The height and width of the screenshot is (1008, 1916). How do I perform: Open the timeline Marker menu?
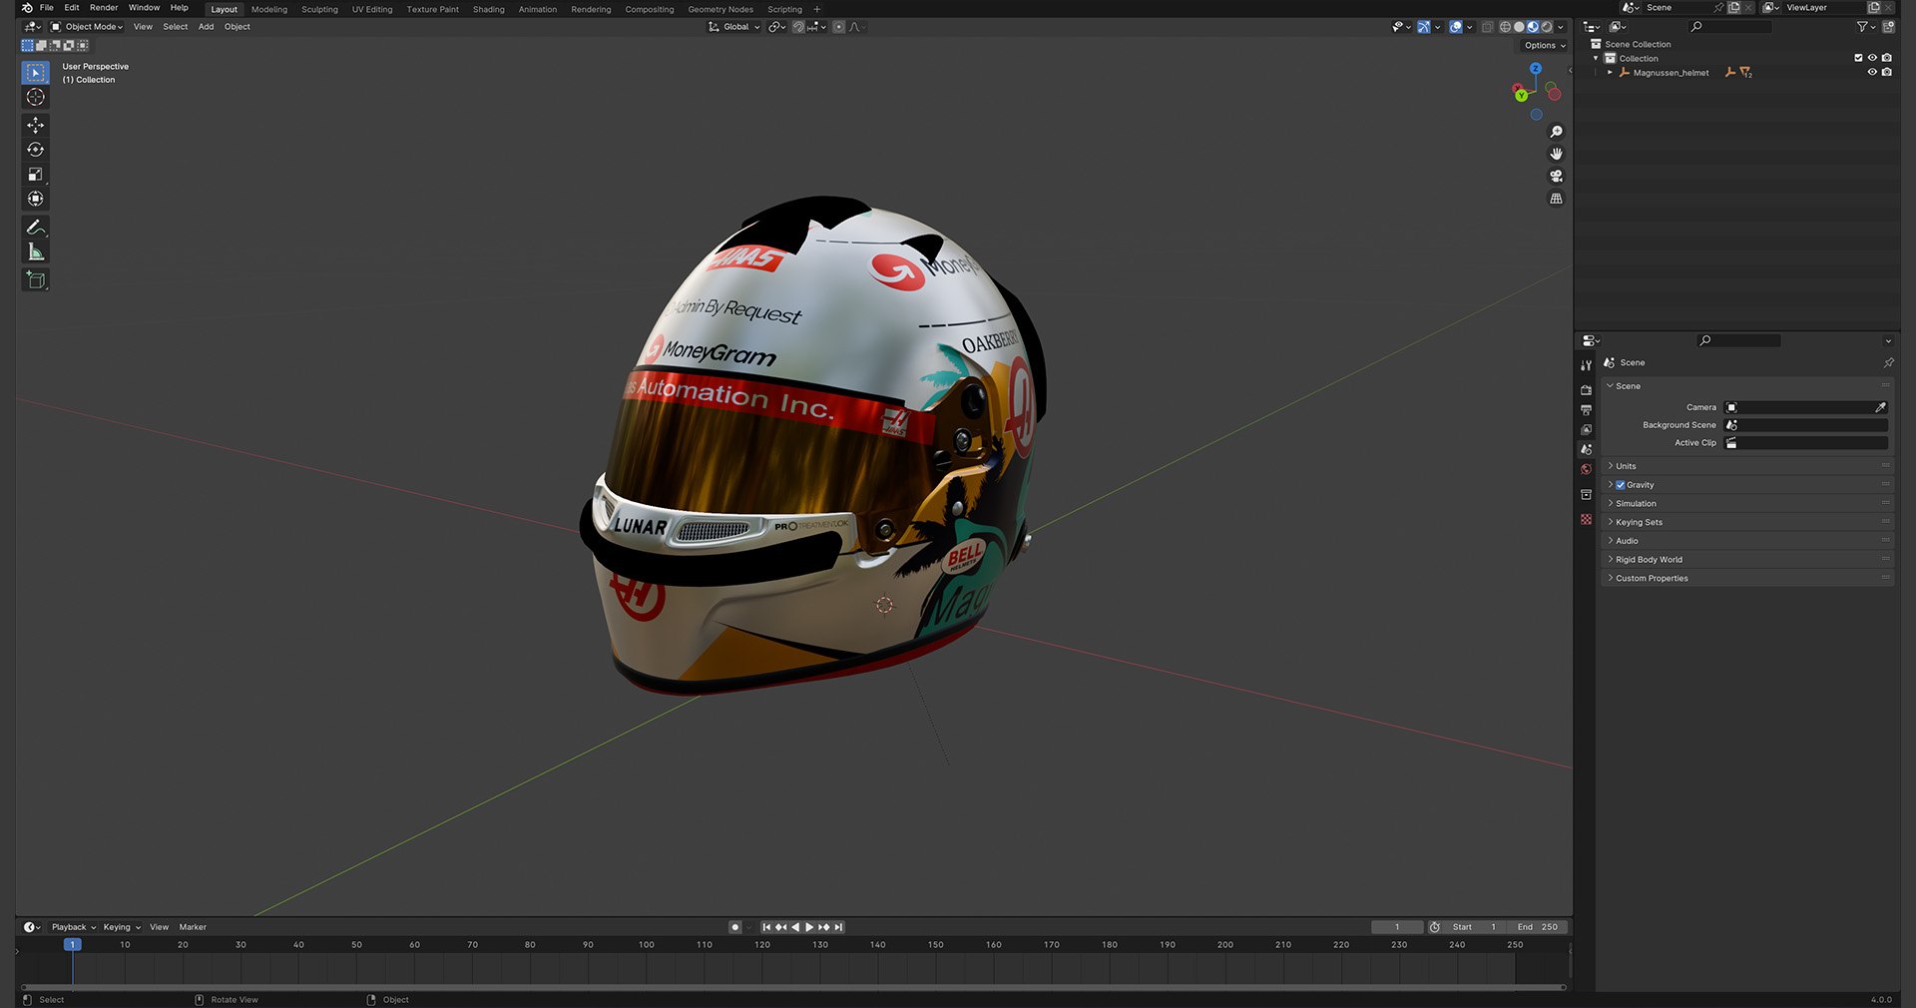pos(193,927)
